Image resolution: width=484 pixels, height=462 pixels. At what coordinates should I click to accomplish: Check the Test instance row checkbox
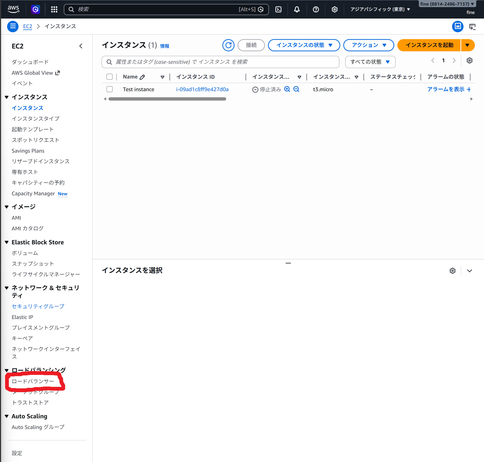[x=110, y=89]
